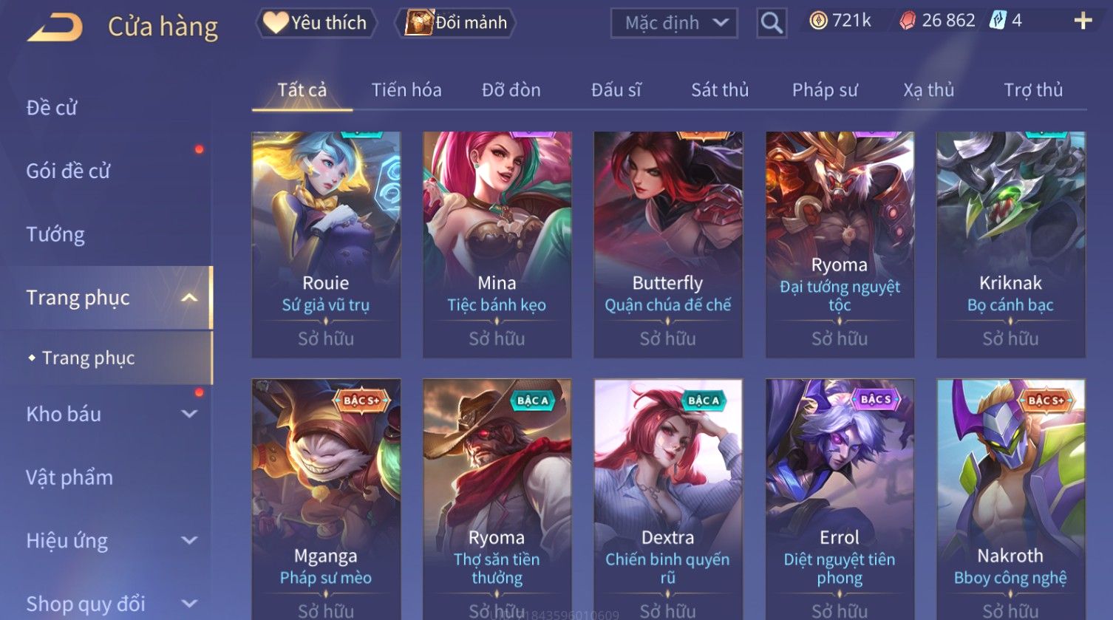Expand the Kho báu sidebar section

189,414
